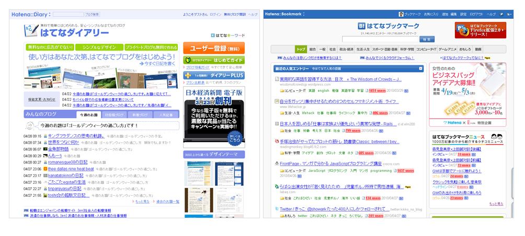Viewport: 525px width, 236px height.
Task: Select the 政治・経済 category tab
Action: point(346,49)
